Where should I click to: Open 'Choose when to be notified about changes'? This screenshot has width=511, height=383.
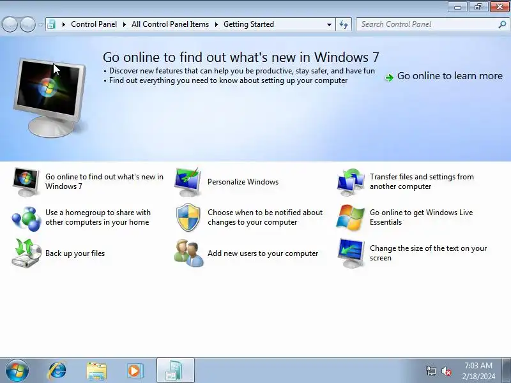tap(265, 217)
